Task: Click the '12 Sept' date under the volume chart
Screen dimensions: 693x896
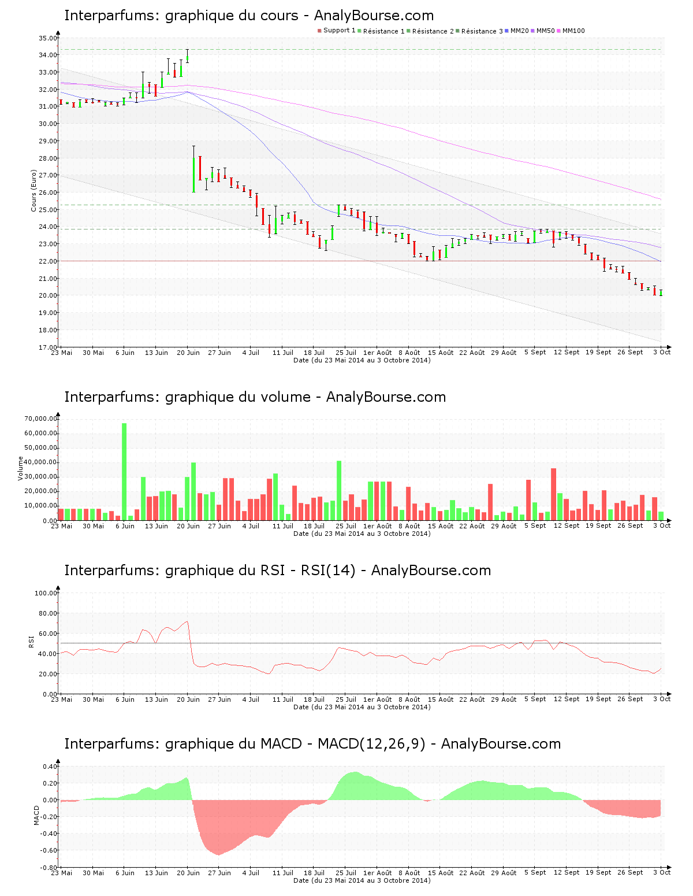Action: (x=567, y=526)
